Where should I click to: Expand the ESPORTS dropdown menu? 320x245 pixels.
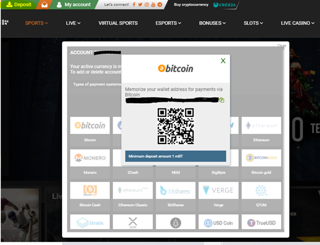click(x=168, y=23)
